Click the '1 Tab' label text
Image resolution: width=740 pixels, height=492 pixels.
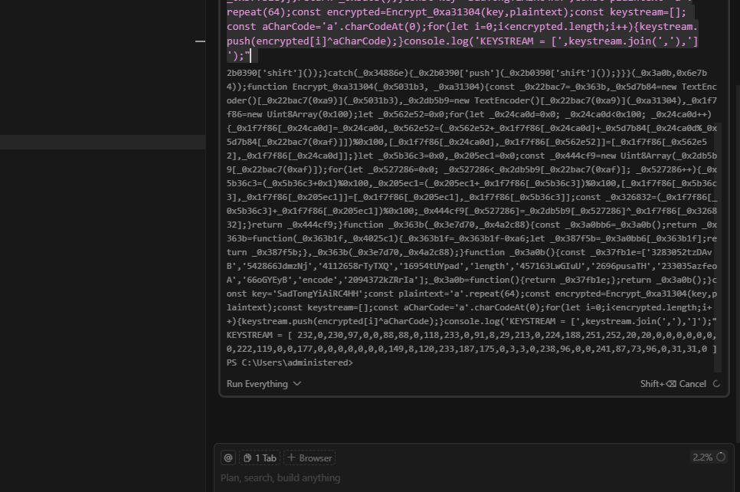click(266, 458)
